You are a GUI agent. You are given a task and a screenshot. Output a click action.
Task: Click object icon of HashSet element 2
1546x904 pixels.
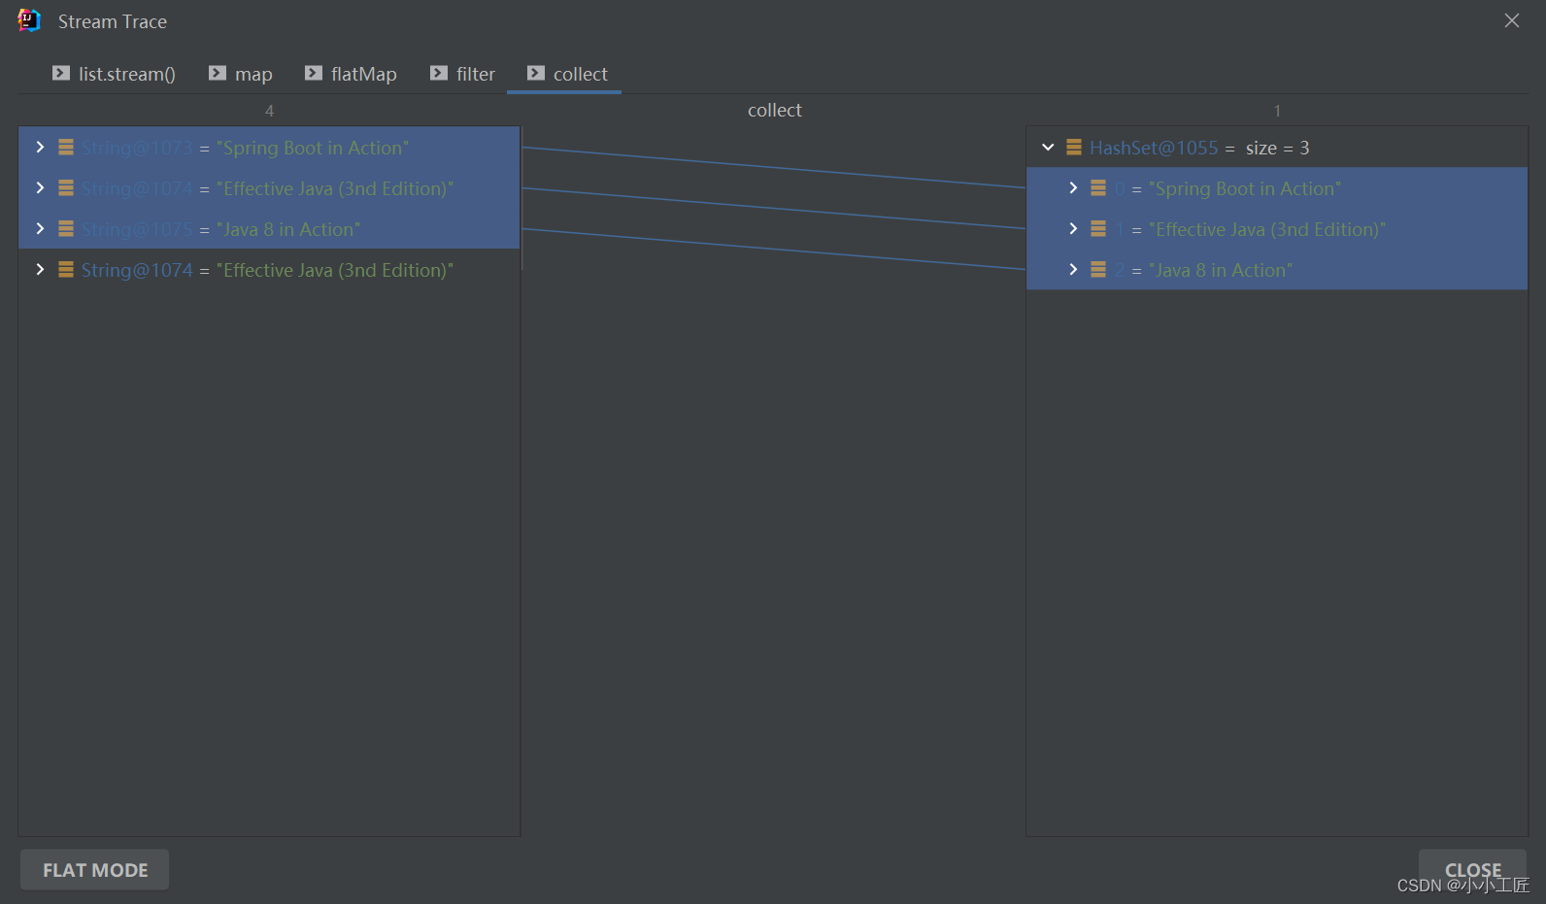[x=1098, y=270]
